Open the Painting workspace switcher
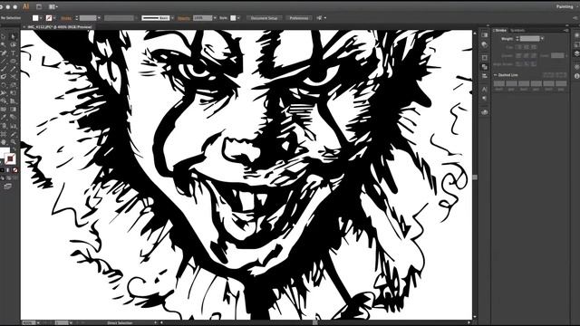Image resolution: width=580 pixels, height=326 pixels. 565,6
